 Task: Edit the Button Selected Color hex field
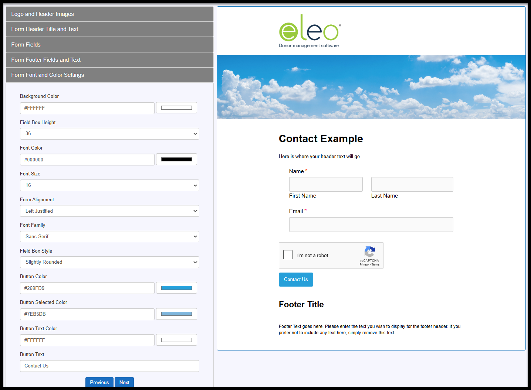point(87,314)
